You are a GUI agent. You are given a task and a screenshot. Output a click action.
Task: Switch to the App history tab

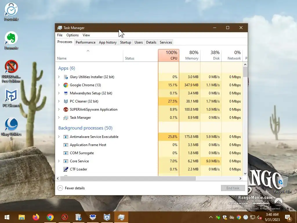[x=108, y=42]
